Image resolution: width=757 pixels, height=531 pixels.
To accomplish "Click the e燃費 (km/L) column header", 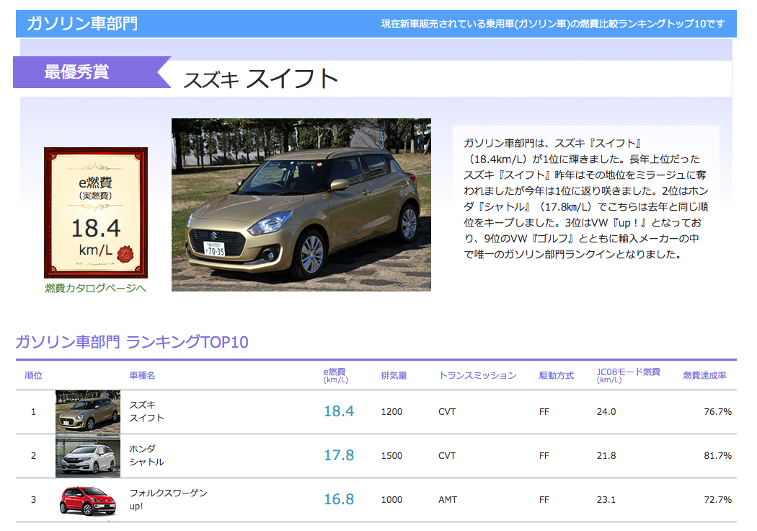I will pos(335,375).
